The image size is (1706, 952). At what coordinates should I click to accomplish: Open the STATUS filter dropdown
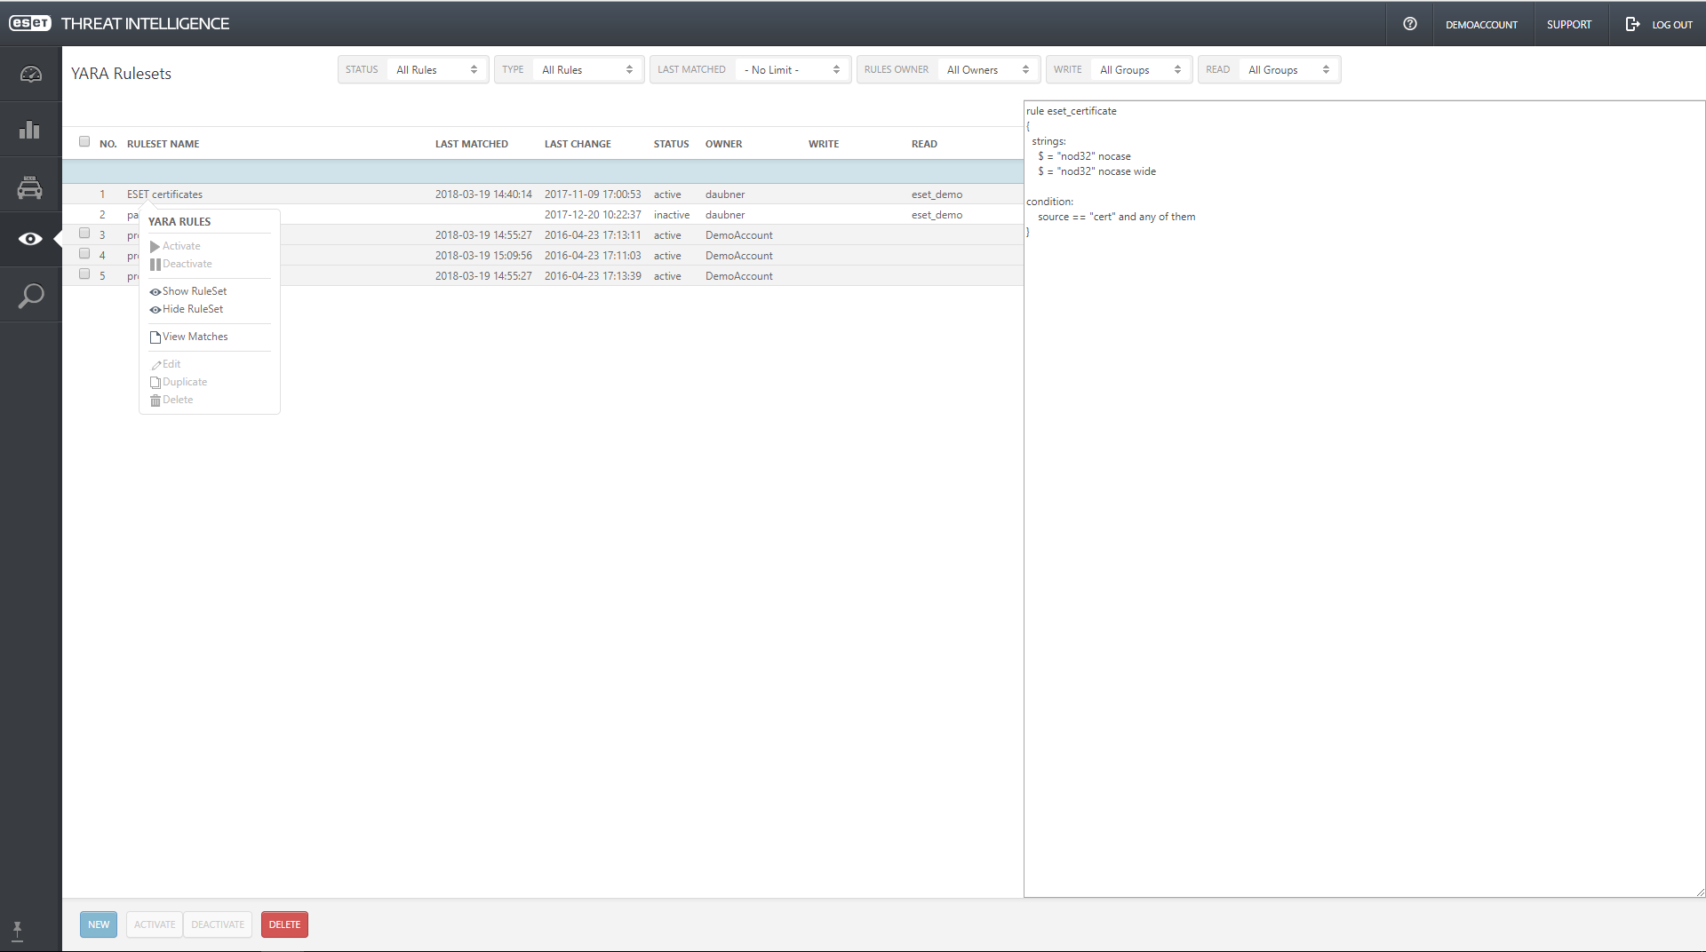435,69
